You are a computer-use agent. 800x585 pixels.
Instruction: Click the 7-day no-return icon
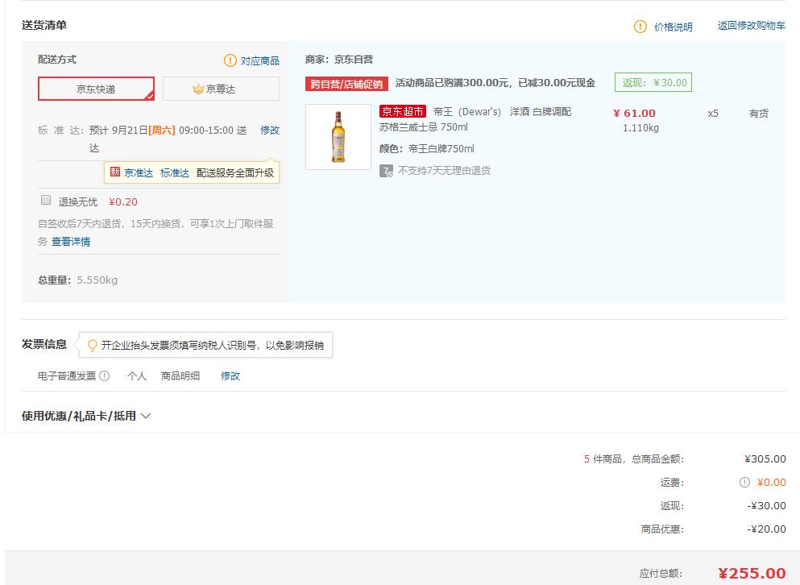[x=386, y=171]
